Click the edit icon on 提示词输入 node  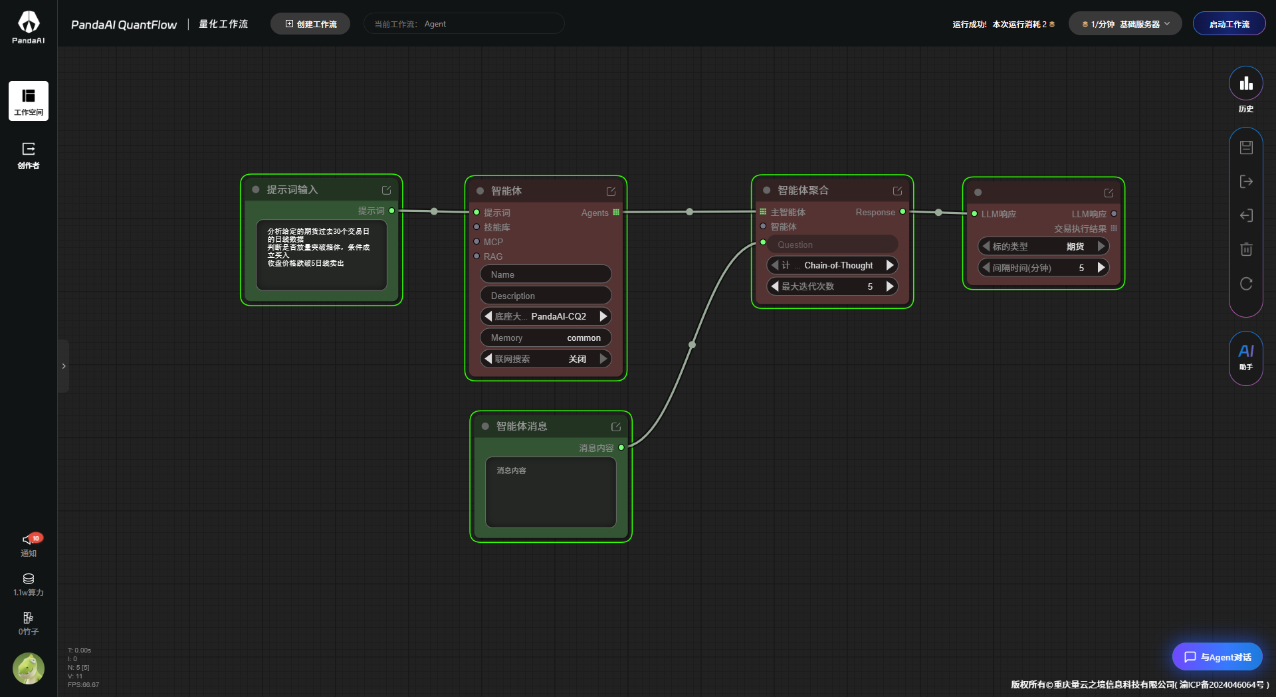[x=386, y=190]
